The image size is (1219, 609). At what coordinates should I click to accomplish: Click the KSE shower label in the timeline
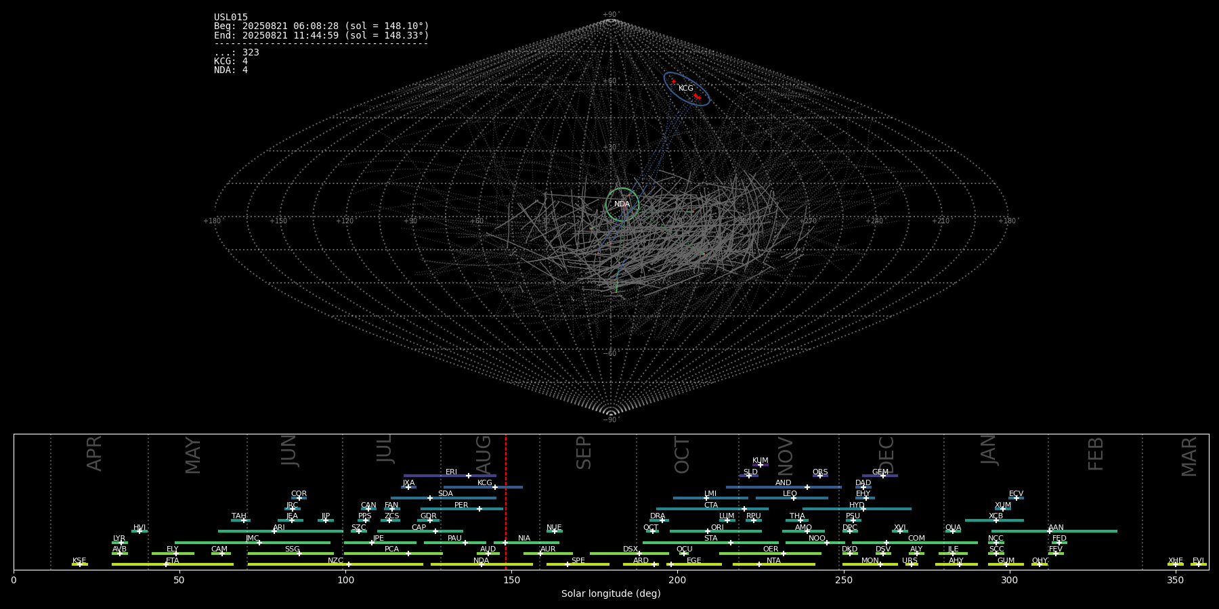(79, 561)
